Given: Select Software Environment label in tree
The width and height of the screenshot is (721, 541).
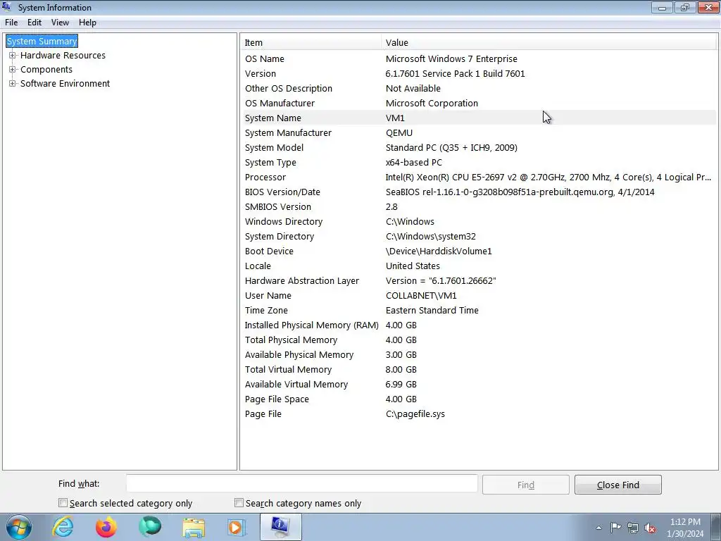Looking at the screenshot, I should [65, 83].
